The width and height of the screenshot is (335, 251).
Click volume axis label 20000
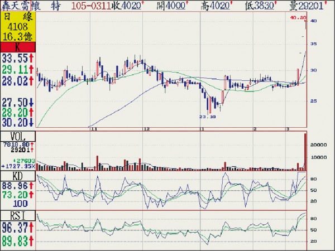(318, 145)
